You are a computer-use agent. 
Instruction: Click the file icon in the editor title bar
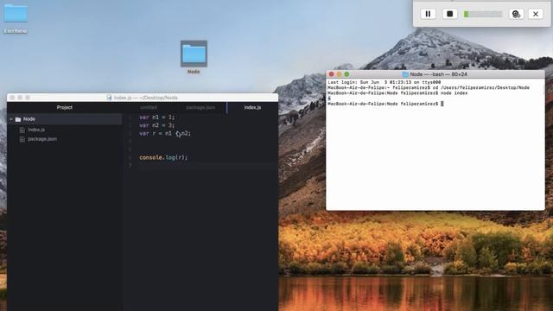(110, 98)
